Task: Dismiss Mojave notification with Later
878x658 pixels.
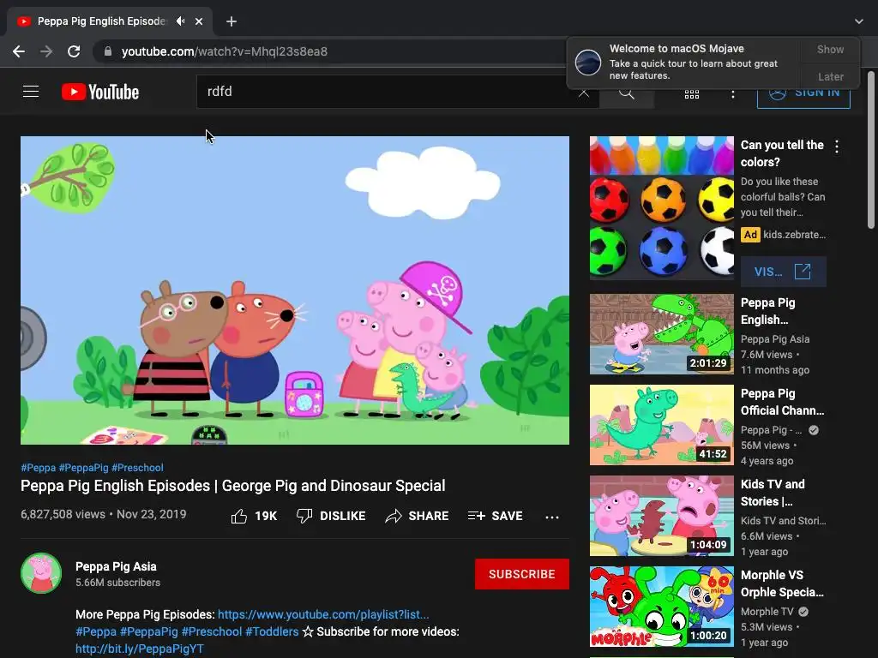Action: tap(830, 76)
